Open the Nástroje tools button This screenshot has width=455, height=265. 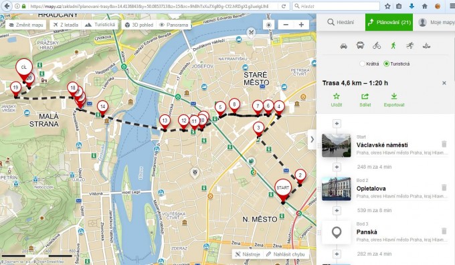point(248,254)
